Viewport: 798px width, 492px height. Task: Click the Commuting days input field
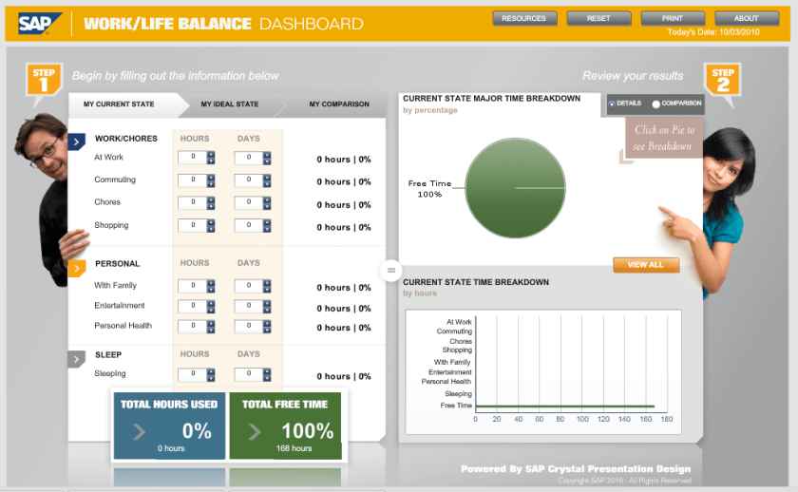tap(245, 180)
